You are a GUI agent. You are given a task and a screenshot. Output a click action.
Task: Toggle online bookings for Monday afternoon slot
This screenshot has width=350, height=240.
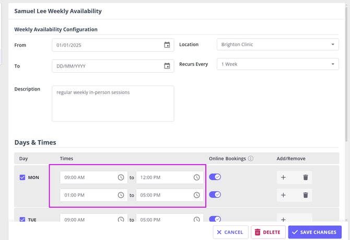coord(215,195)
